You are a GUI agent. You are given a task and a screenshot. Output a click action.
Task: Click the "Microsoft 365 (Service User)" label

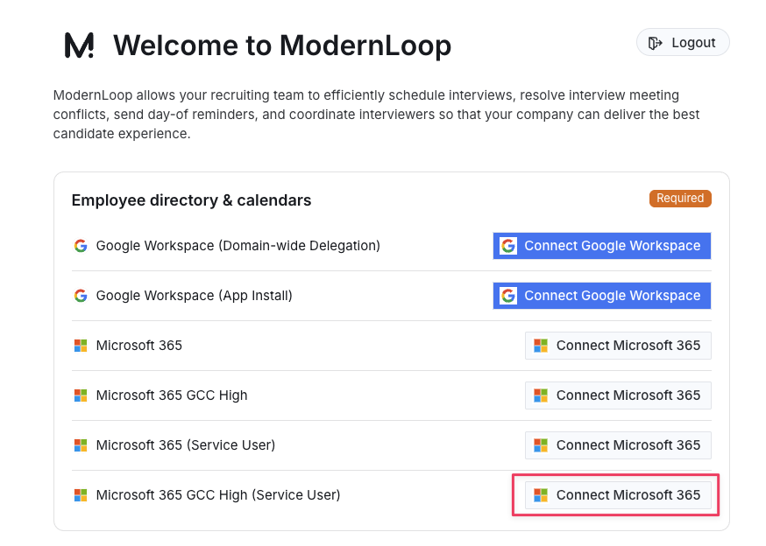[x=186, y=445]
